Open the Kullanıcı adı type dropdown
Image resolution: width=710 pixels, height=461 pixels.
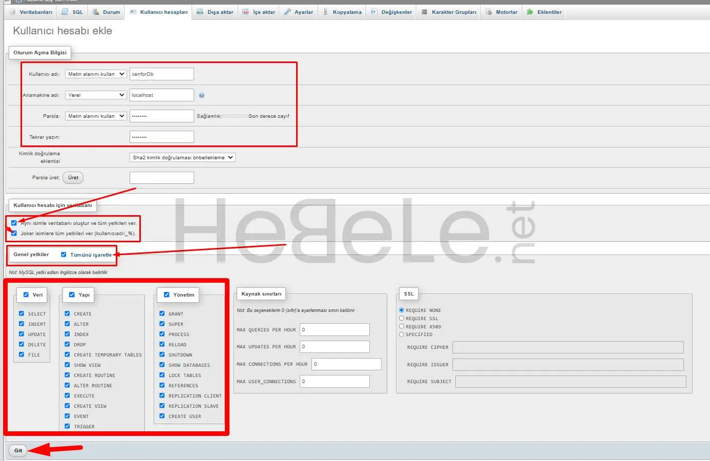pos(96,74)
